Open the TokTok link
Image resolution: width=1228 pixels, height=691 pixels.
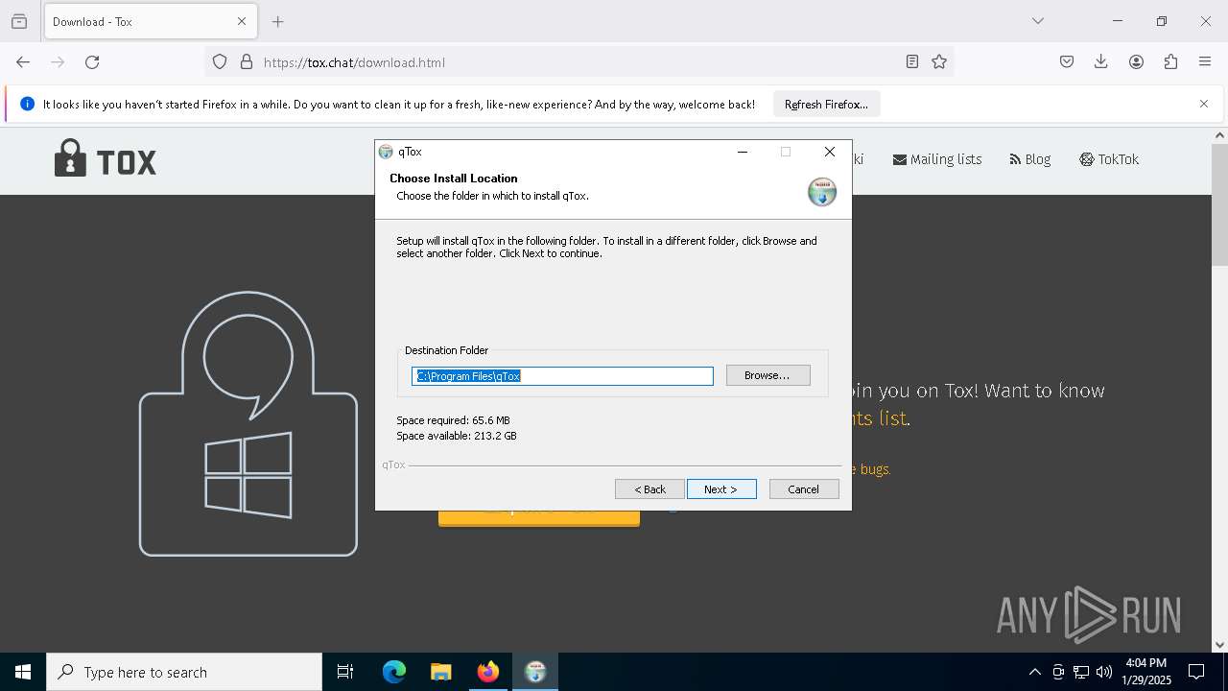click(x=1109, y=159)
